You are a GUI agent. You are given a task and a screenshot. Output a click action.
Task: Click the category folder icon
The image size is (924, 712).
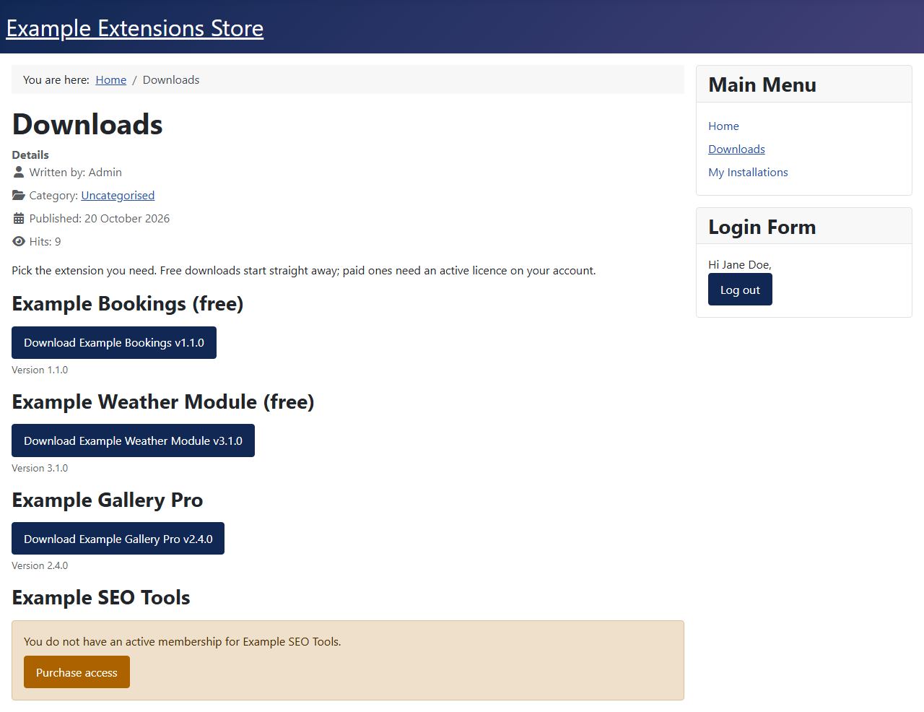click(x=19, y=195)
